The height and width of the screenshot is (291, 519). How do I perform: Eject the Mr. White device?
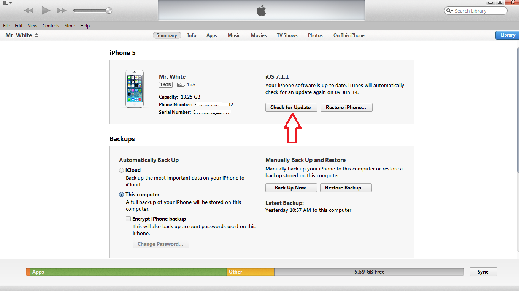(37, 35)
